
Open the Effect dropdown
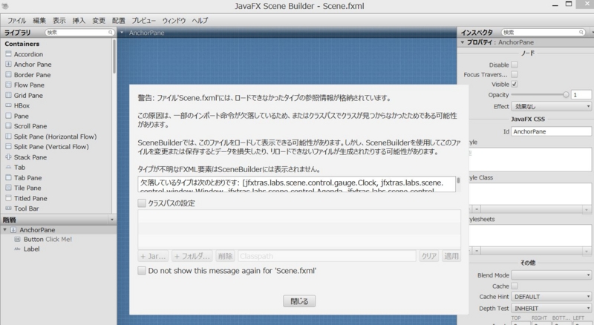551,106
